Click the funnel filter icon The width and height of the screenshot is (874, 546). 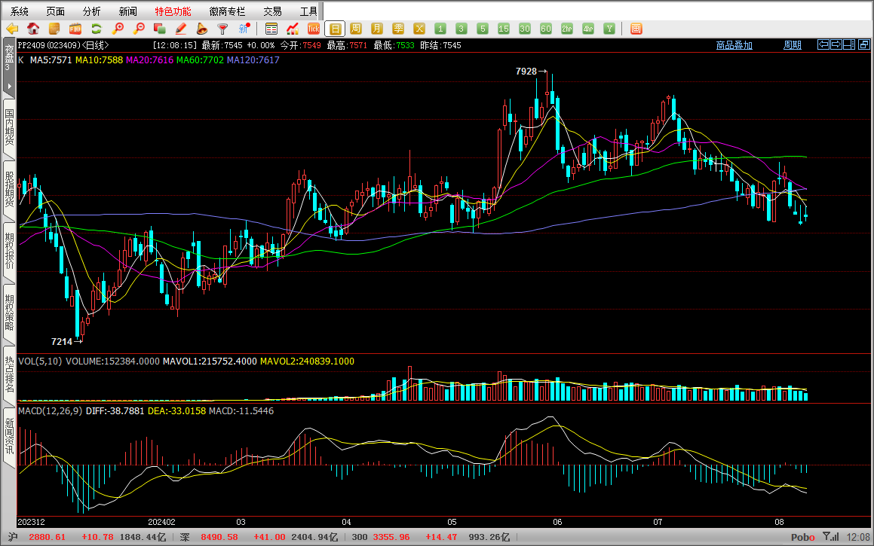(x=223, y=29)
